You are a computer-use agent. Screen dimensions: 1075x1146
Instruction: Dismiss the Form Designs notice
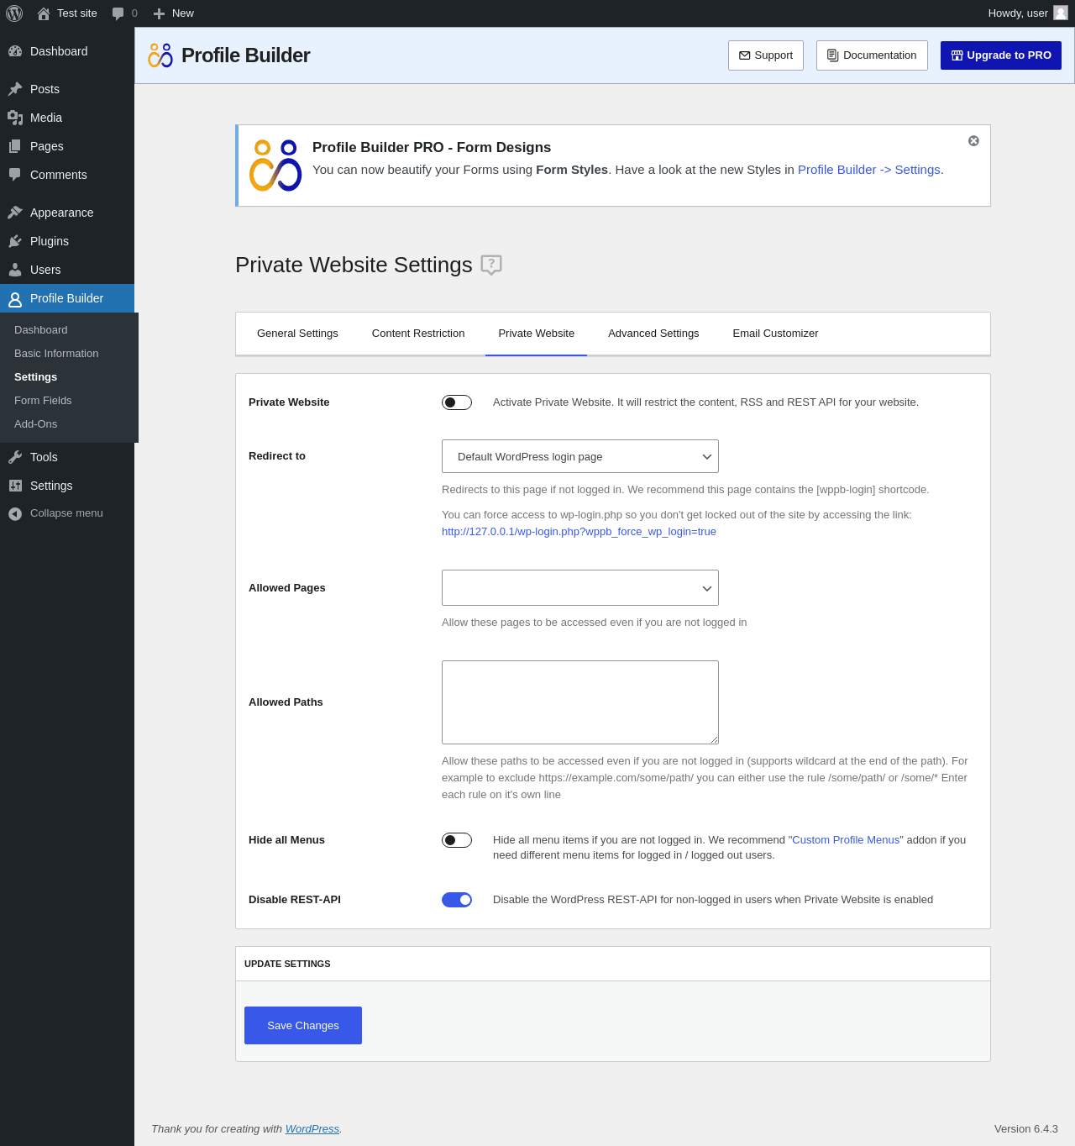pos(973,141)
